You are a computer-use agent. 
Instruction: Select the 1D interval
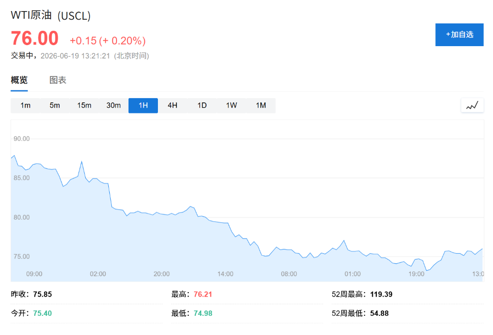tap(202, 105)
